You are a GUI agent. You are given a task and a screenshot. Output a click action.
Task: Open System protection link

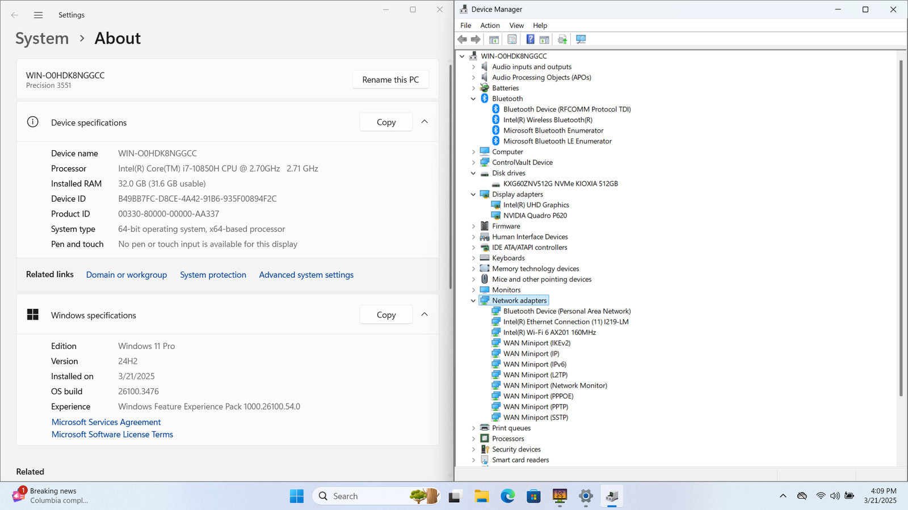213,275
